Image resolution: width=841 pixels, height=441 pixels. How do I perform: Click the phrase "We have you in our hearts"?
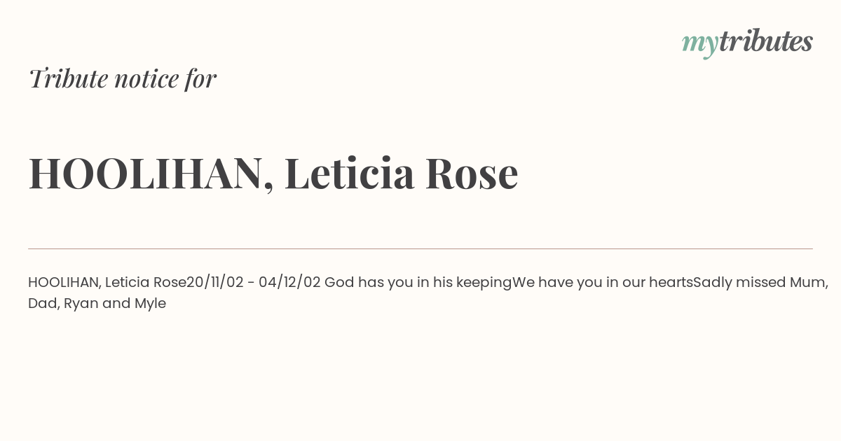point(603,283)
